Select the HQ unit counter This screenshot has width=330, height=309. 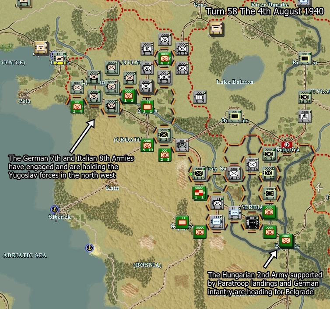tap(147, 49)
